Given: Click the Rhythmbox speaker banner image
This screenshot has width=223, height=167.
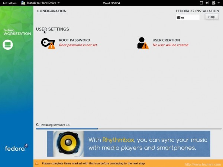Looking at the screenshot, I should pyautogui.click(x=68, y=144).
